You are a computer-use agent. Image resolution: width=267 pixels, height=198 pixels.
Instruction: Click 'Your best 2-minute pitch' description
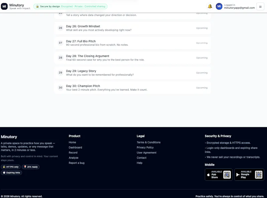click(106, 90)
